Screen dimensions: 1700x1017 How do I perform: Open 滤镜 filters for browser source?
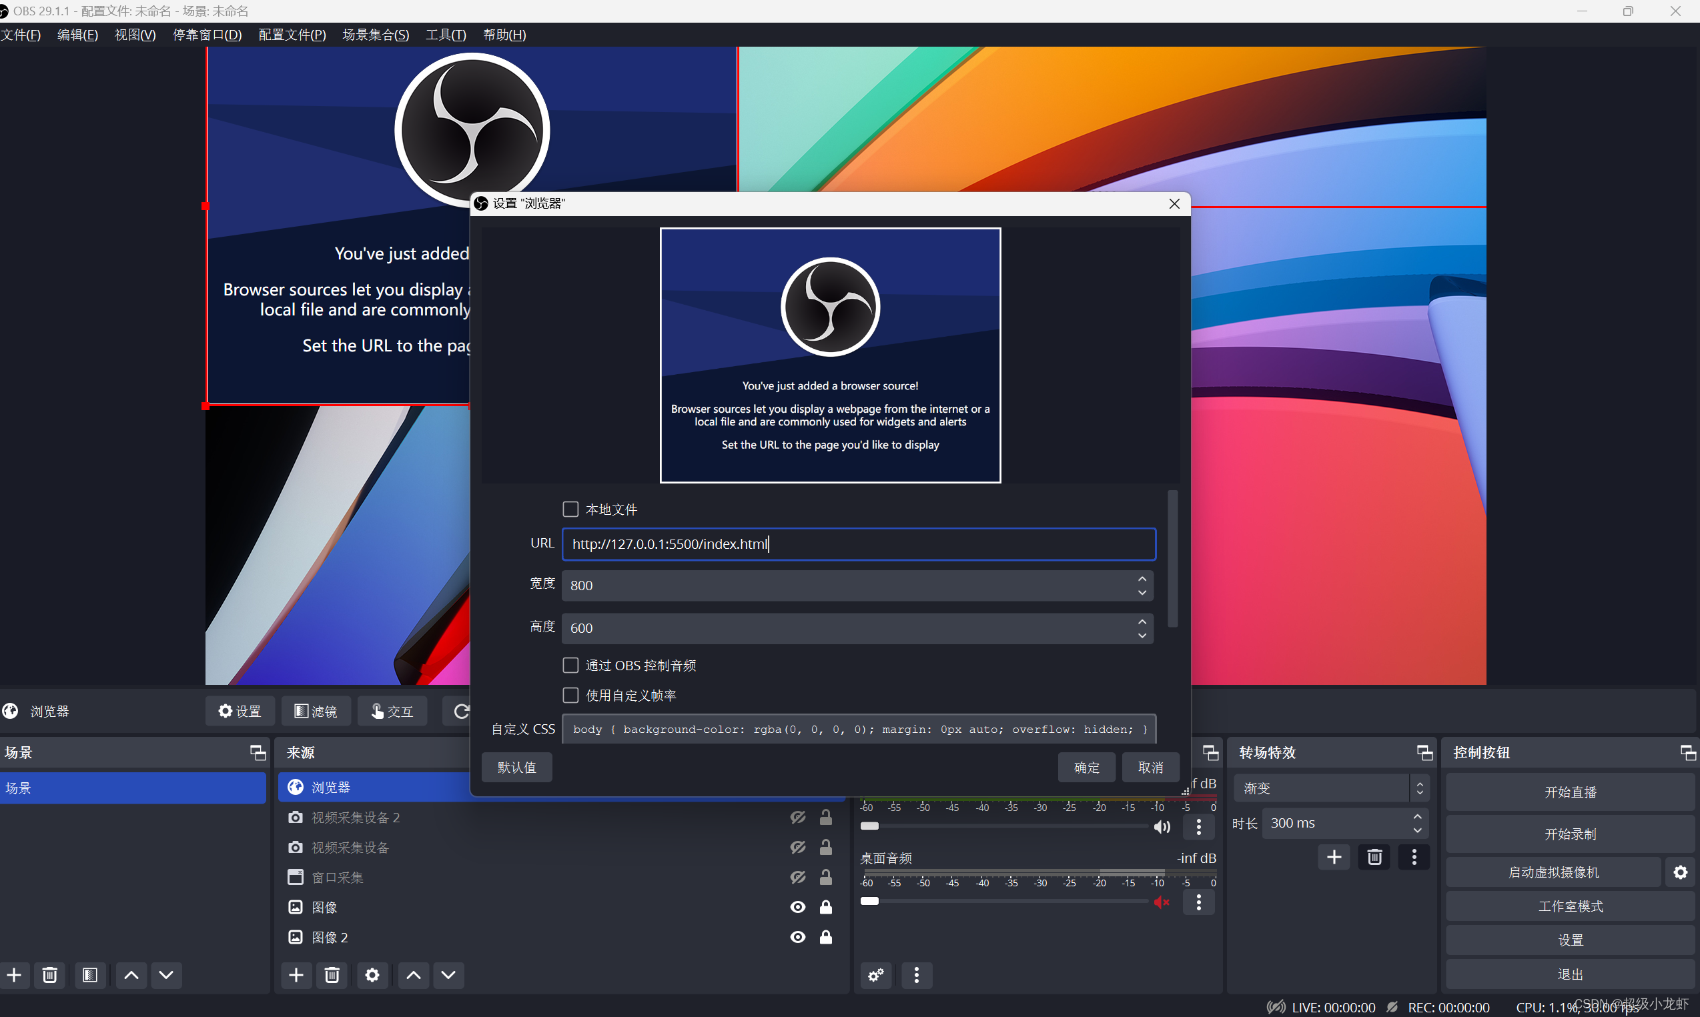pos(316,712)
